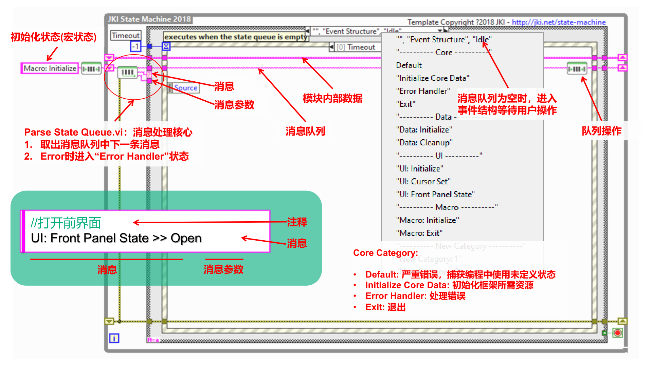This screenshot has height=366, width=652.
Task: Click the -1 timeout numeric constant
Action: tap(135, 46)
